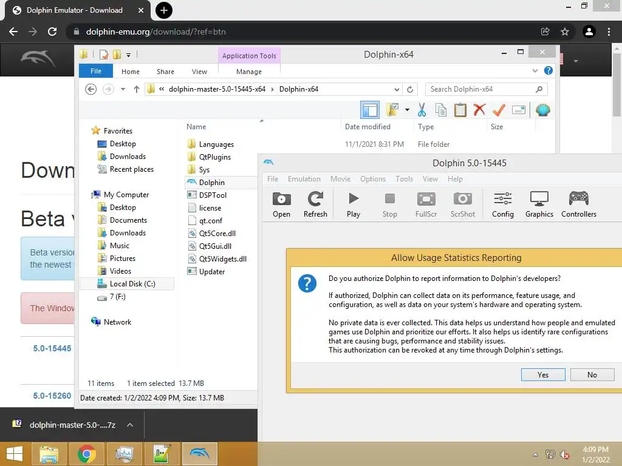Select the QtPlugins folder

click(214, 157)
